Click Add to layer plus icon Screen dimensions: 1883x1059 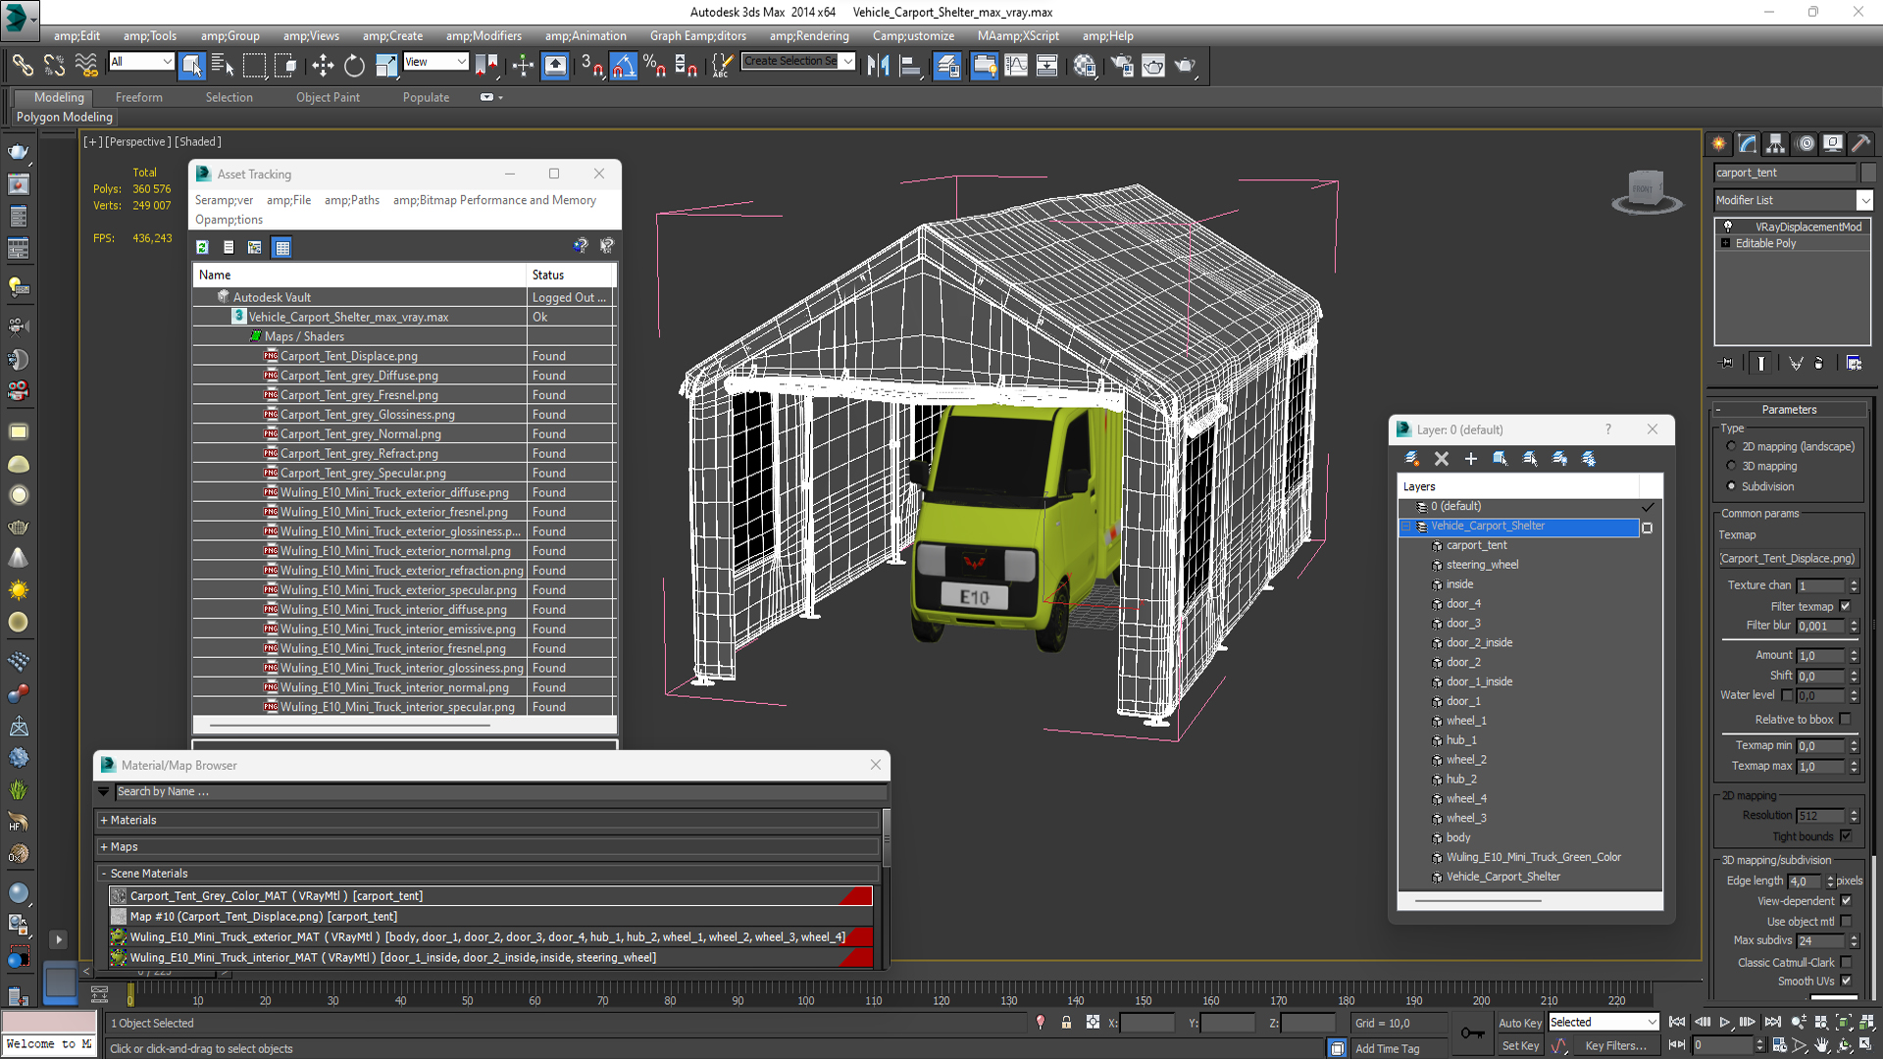tap(1470, 458)
